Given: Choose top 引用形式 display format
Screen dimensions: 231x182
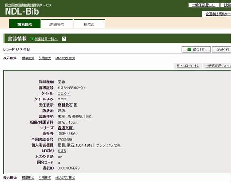Looking at the screenshot, I should (x=45, y=58).
